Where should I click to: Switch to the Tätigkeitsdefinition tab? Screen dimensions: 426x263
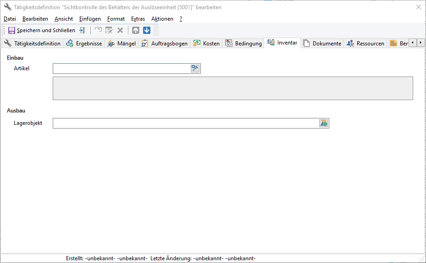click(x=33, y=44)
